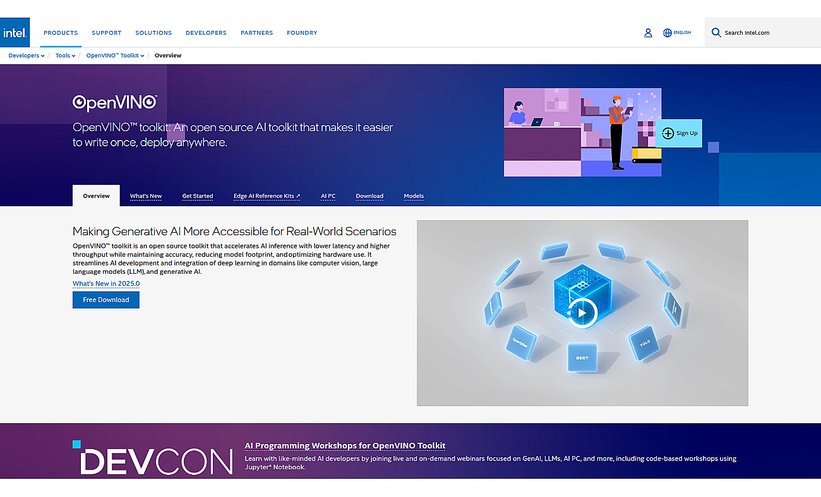Open AI Programming Workshops for OpenVINO Toolkit link
821x497 pixels.
coord(345,445)
